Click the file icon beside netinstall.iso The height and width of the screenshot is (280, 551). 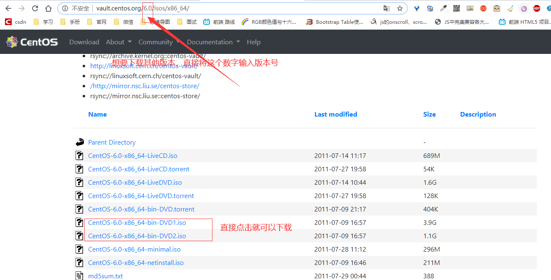point(79,262)
